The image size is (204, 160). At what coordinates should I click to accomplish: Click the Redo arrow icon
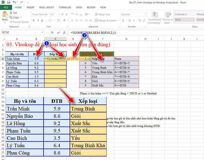(x=21, y=2)
